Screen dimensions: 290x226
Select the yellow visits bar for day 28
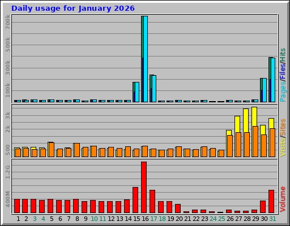(246, 120)
